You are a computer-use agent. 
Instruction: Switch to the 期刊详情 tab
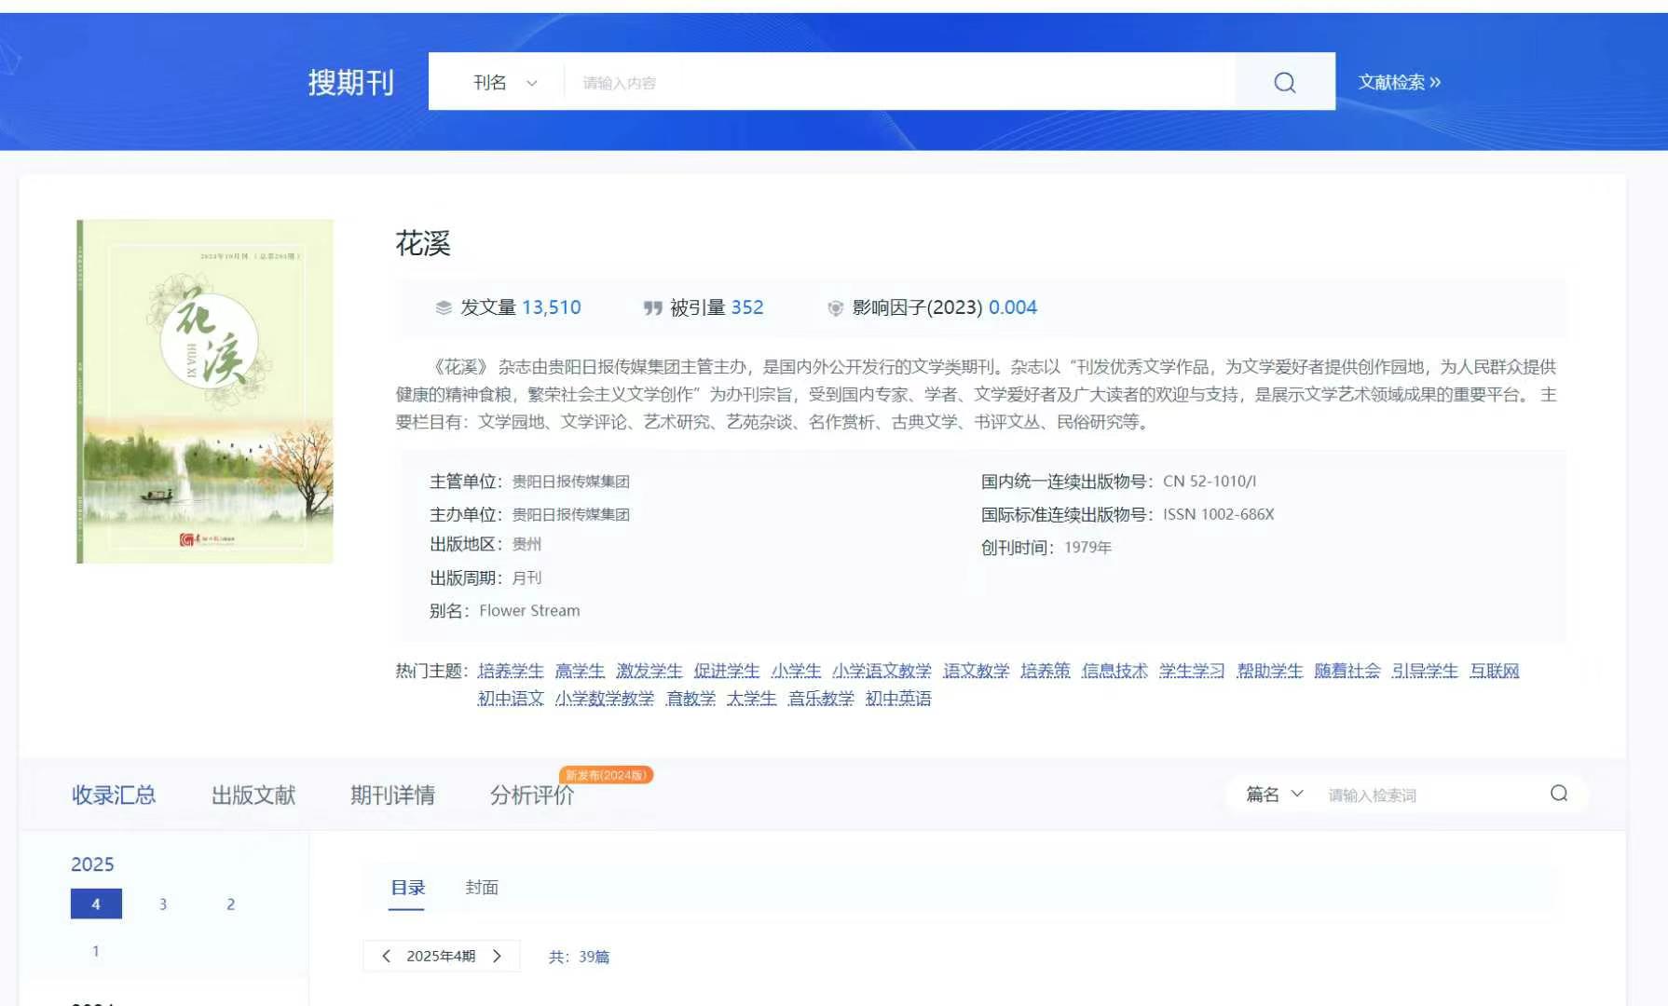click(392, 795)
